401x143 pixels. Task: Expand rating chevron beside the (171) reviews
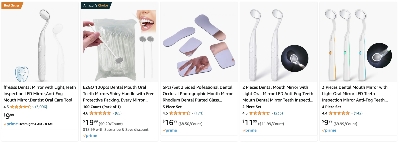(192, 113)
